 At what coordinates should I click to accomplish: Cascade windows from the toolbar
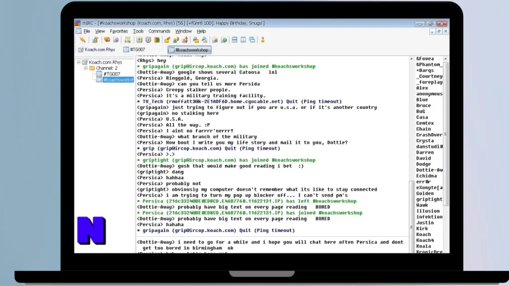click(x=252, y=40)
